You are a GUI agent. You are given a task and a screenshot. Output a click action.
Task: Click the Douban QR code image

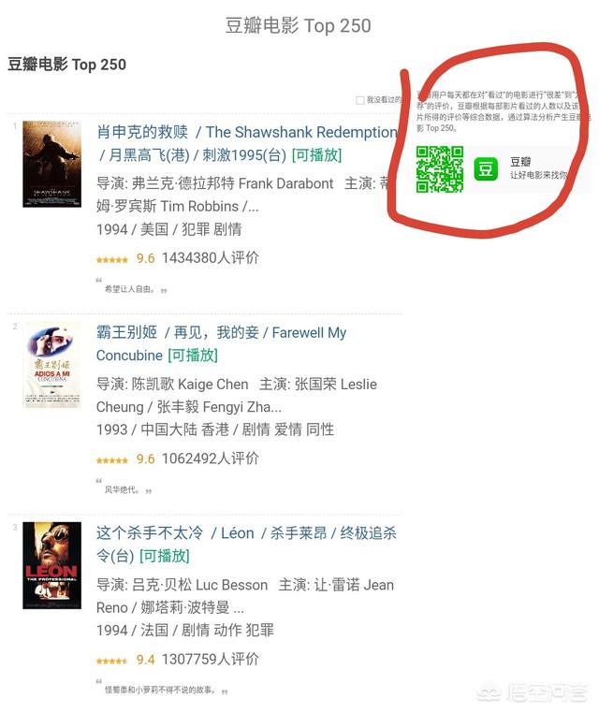pos(439,169)
